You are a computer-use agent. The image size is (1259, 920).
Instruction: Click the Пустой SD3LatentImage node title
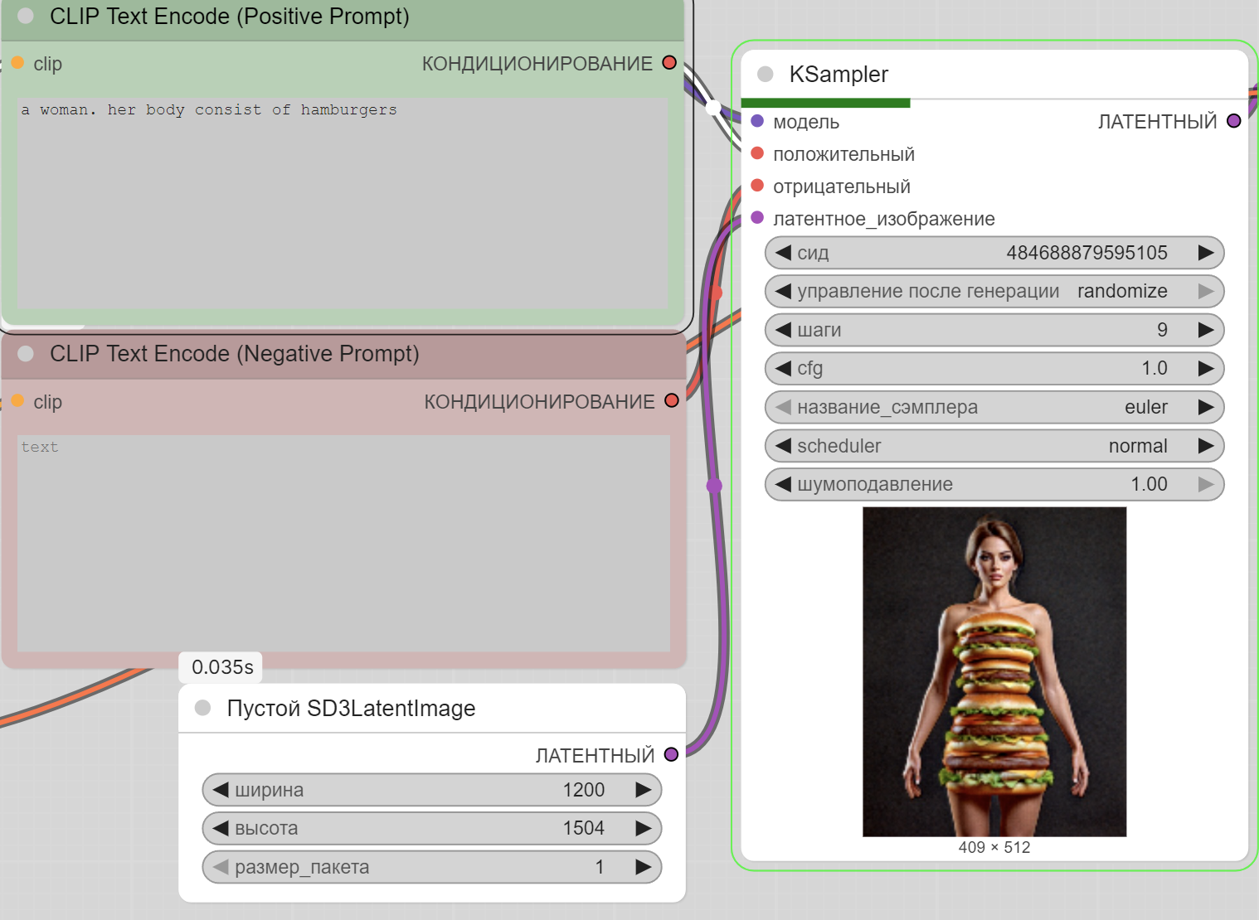pos(351,708)
